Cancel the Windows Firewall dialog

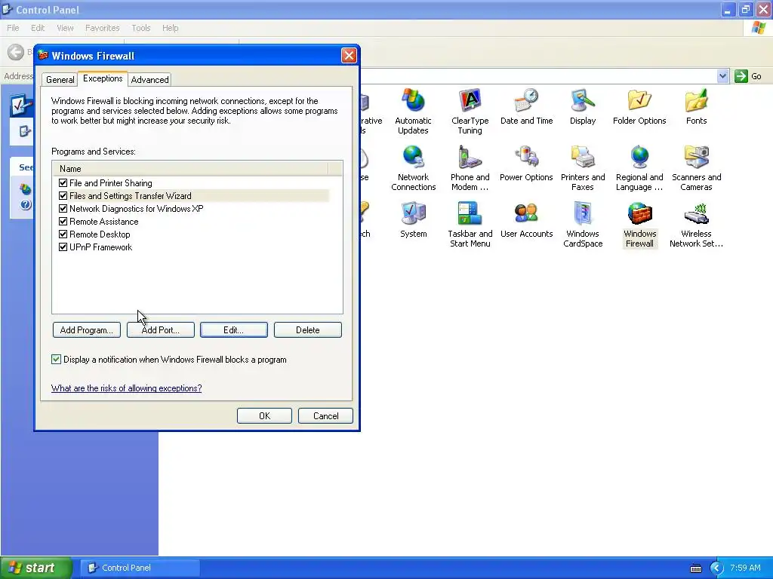coord(325,416)
